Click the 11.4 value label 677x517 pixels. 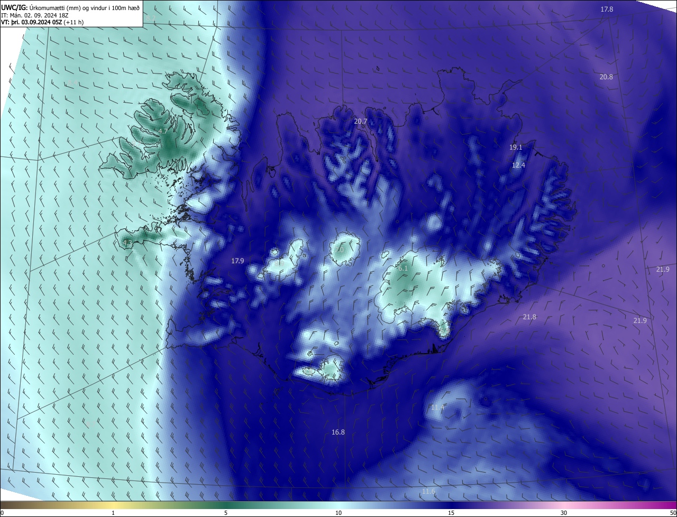(x=437, y=408)
